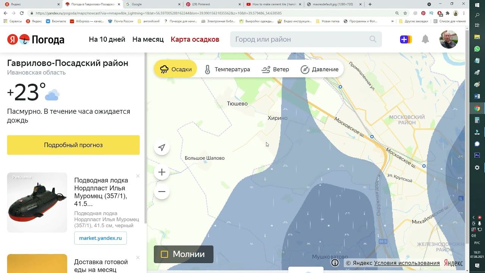
Task: Open английский bookmarks folder
Action: 149,21
